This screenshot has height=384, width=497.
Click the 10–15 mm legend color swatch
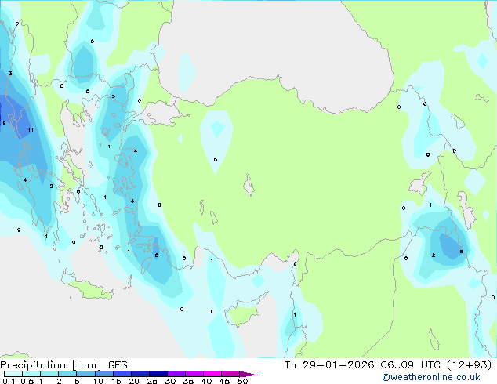(103, 374)
